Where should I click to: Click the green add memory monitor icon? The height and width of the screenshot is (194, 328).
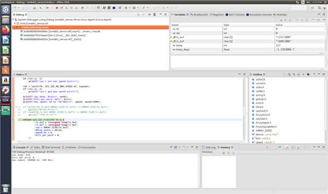coord(224,153)
